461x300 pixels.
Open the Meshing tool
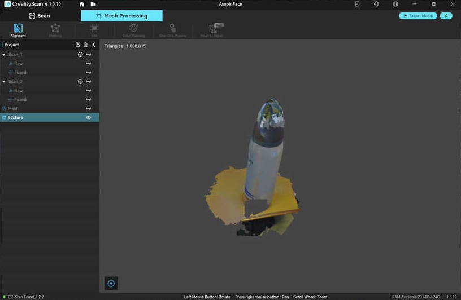(55, 30)
